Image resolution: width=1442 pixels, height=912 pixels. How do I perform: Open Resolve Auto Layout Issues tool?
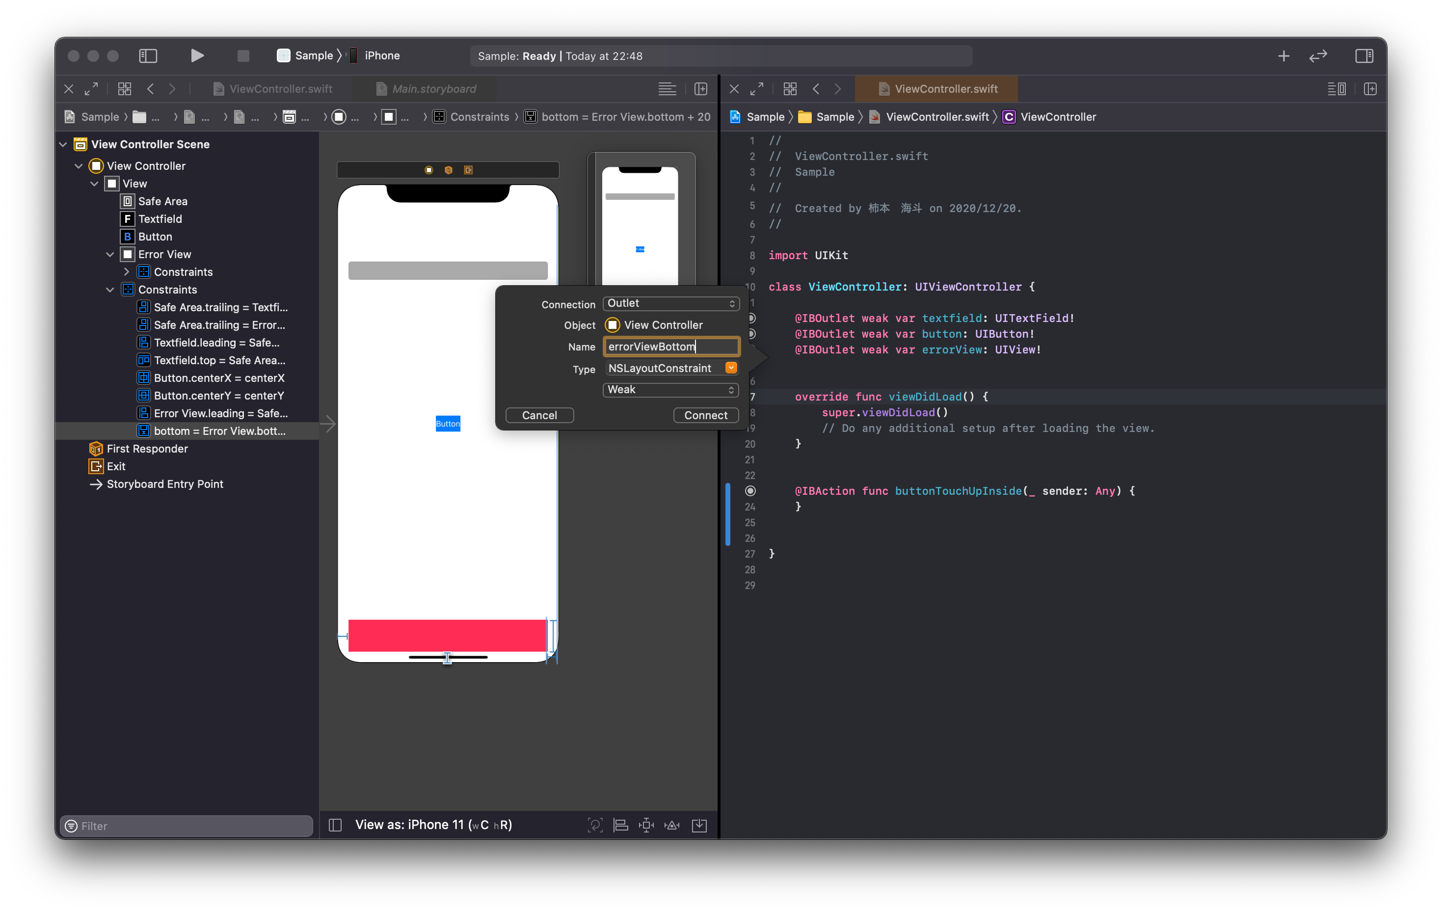click(672, 825)
